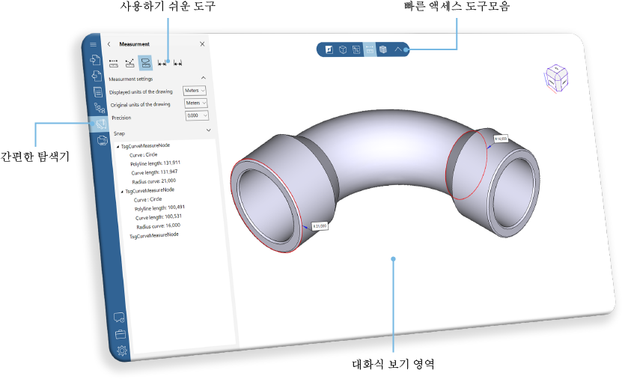622x379 pixels.
Task: Open Original units of the drawing dropdown
Action: point(195,103)
